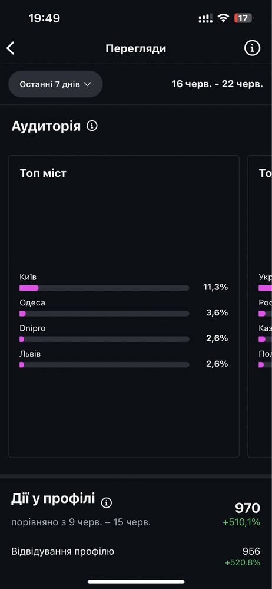Open the info icon next to Перегляди

click(252, 48)
